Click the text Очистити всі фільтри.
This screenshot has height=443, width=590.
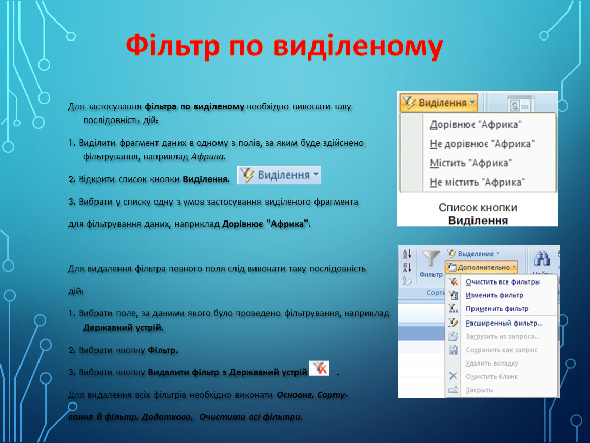click(x=250, y=417)
